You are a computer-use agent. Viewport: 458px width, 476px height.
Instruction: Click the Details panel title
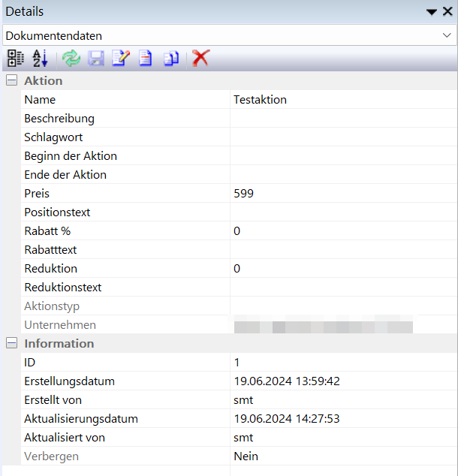coord(25,11)
